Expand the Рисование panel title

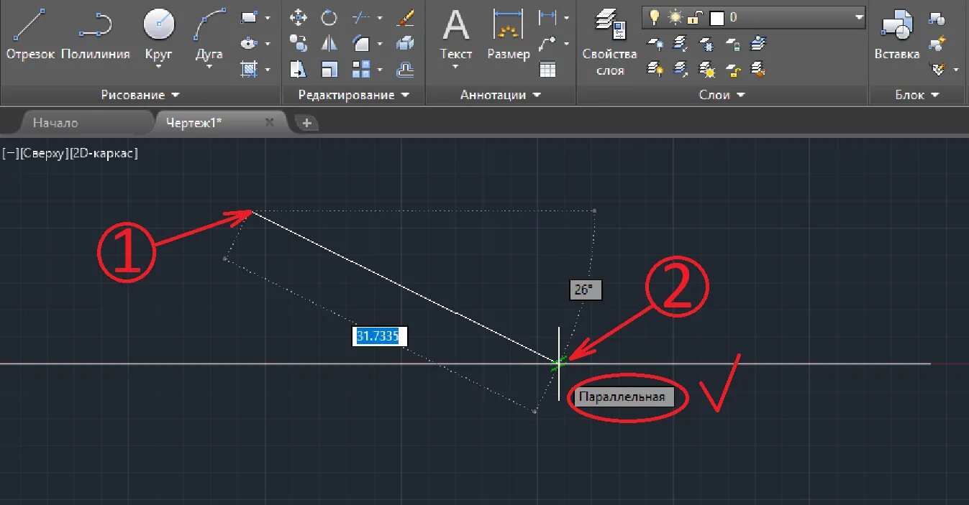[140, 95]
